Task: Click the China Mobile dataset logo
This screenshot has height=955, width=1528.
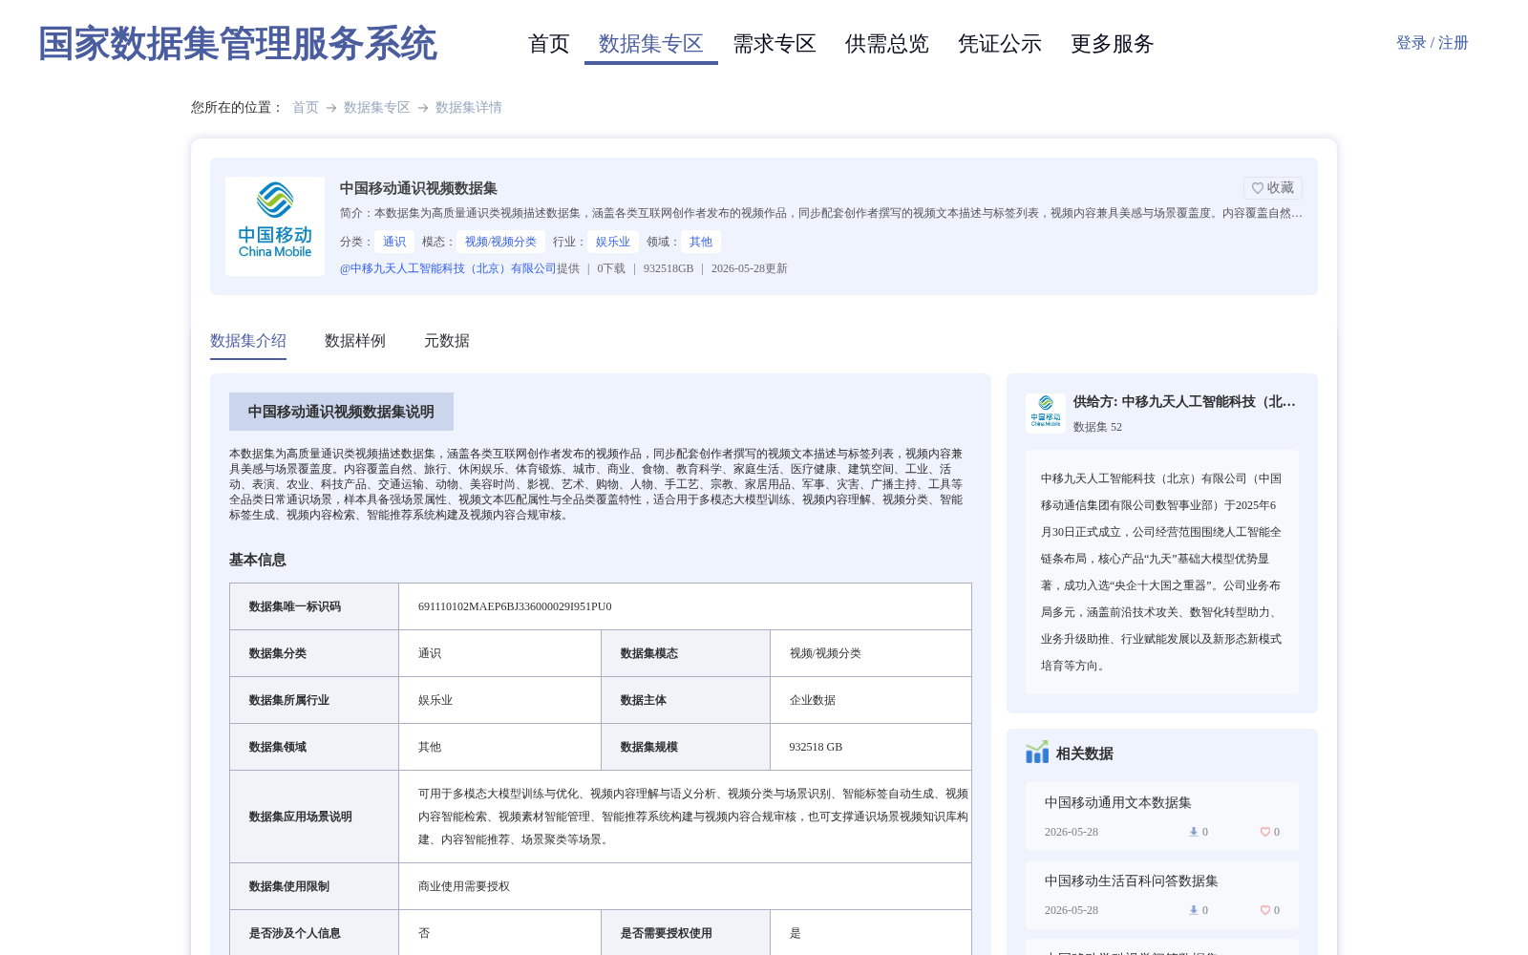Action: pyautogui.click(x=275, y=226)
